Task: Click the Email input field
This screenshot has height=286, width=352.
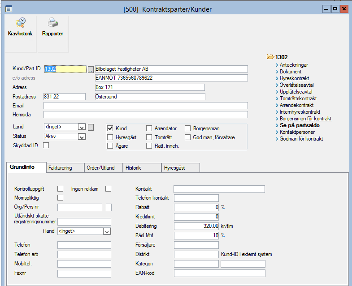Action: (x=146, y=106)
